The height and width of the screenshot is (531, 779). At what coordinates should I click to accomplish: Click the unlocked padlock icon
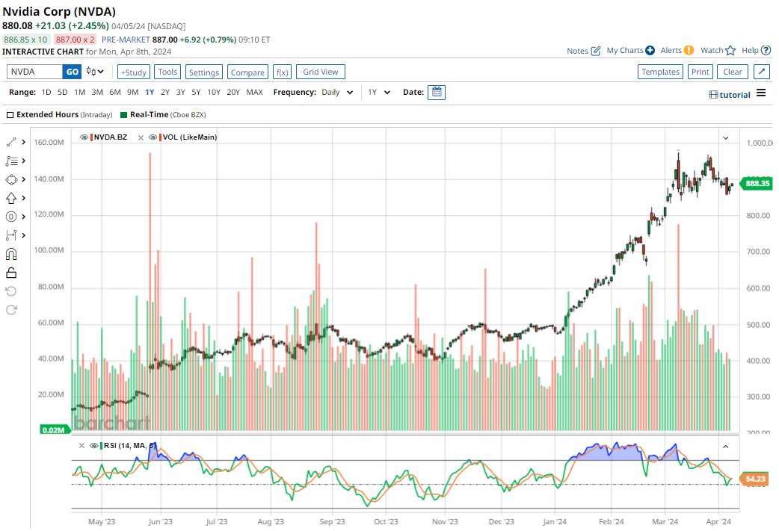[11, 273]
